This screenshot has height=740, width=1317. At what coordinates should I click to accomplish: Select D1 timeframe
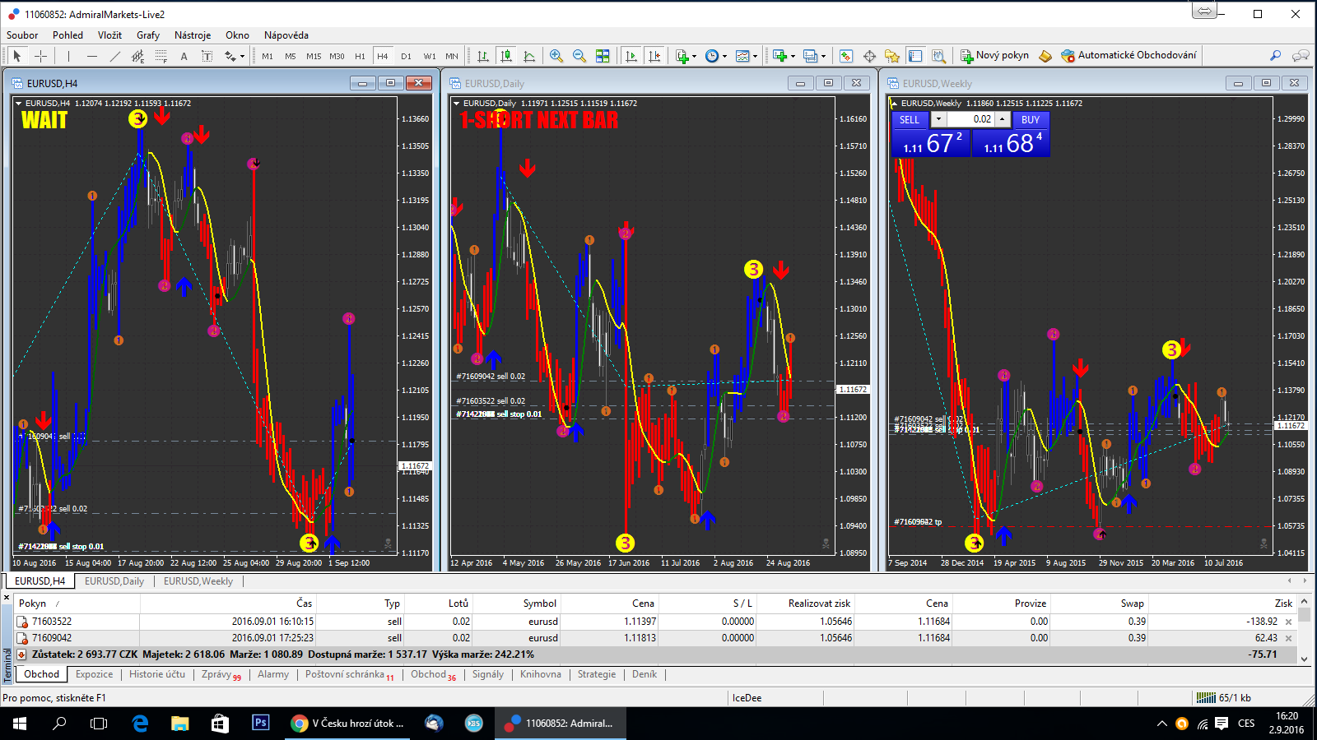coord(406,56)
